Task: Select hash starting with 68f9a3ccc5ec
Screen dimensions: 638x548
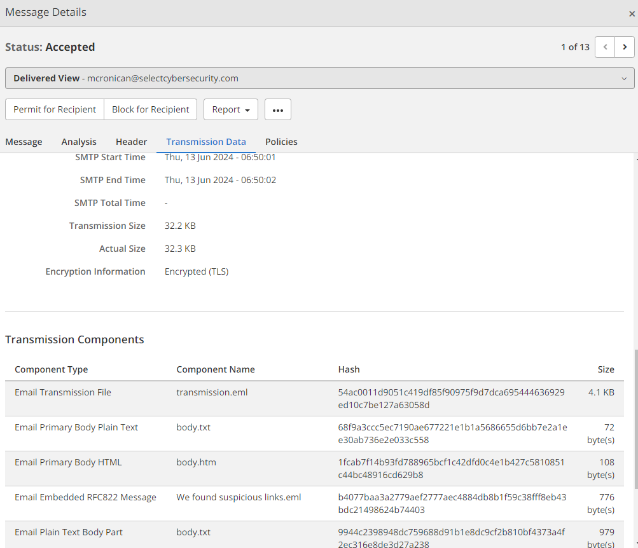Action: click(452, 434)
